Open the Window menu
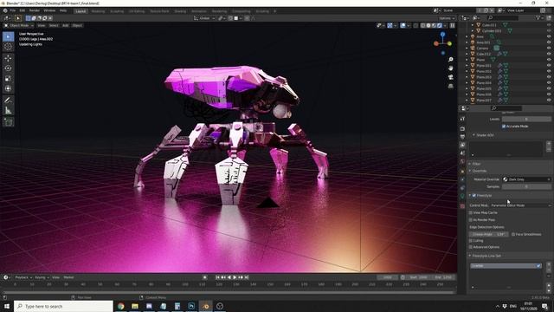554x312 pixels. (49, 10)
